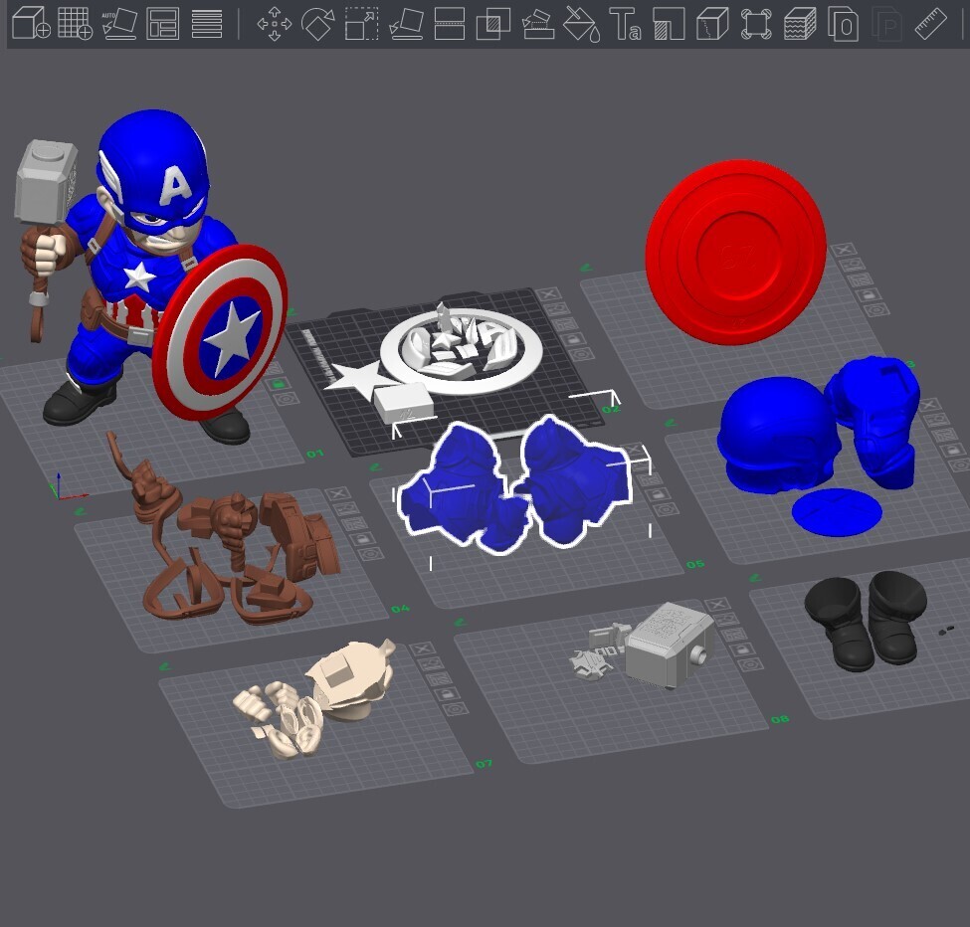
Task: Toggle the lock on the blue helmet plate
Action: coord(953,451)
